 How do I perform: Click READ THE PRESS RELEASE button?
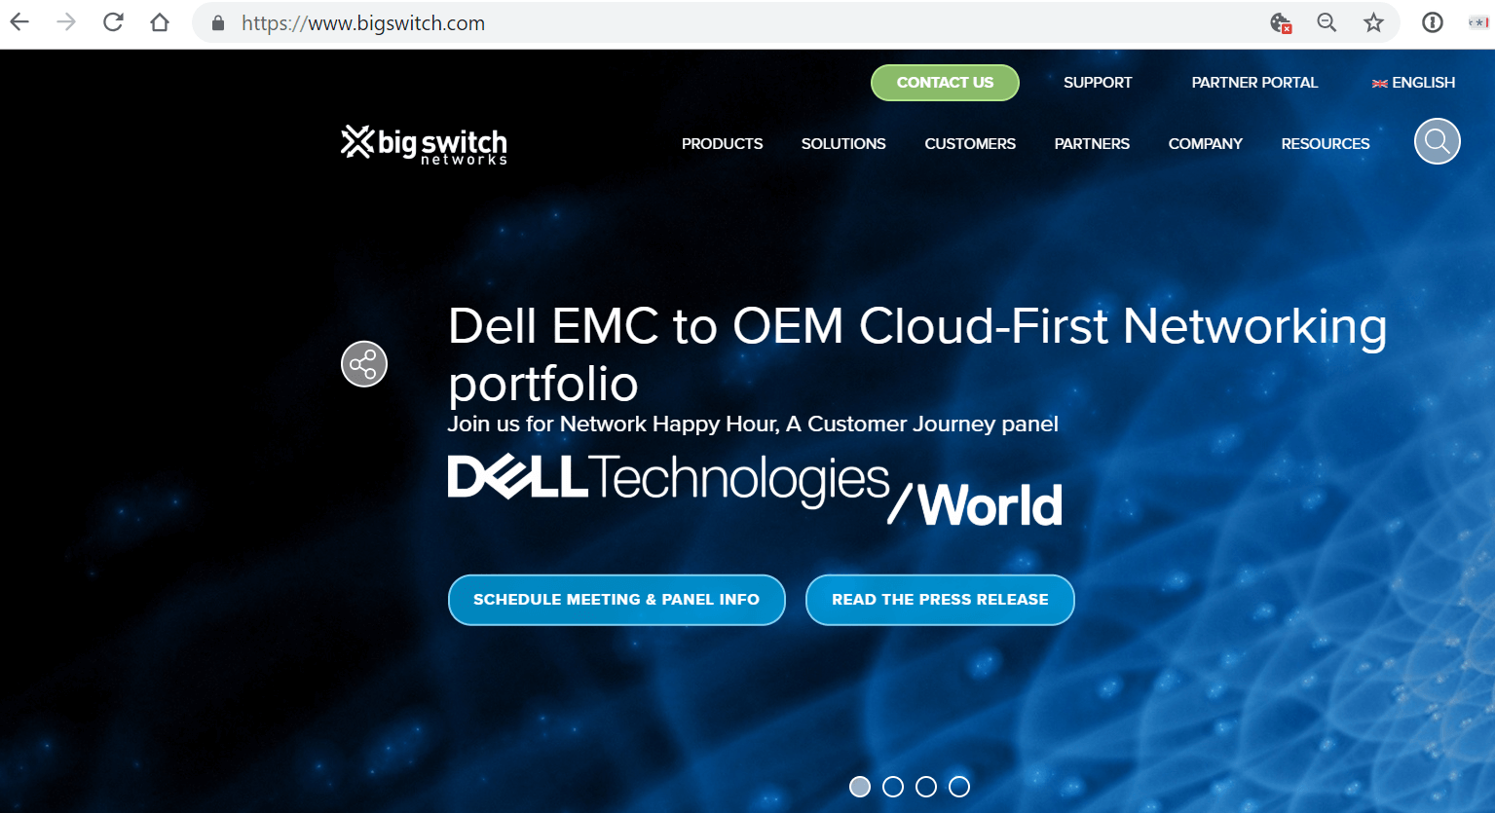940,600
